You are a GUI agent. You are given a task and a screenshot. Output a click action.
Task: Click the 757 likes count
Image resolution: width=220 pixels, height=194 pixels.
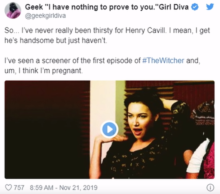click(x=19, y=188)
